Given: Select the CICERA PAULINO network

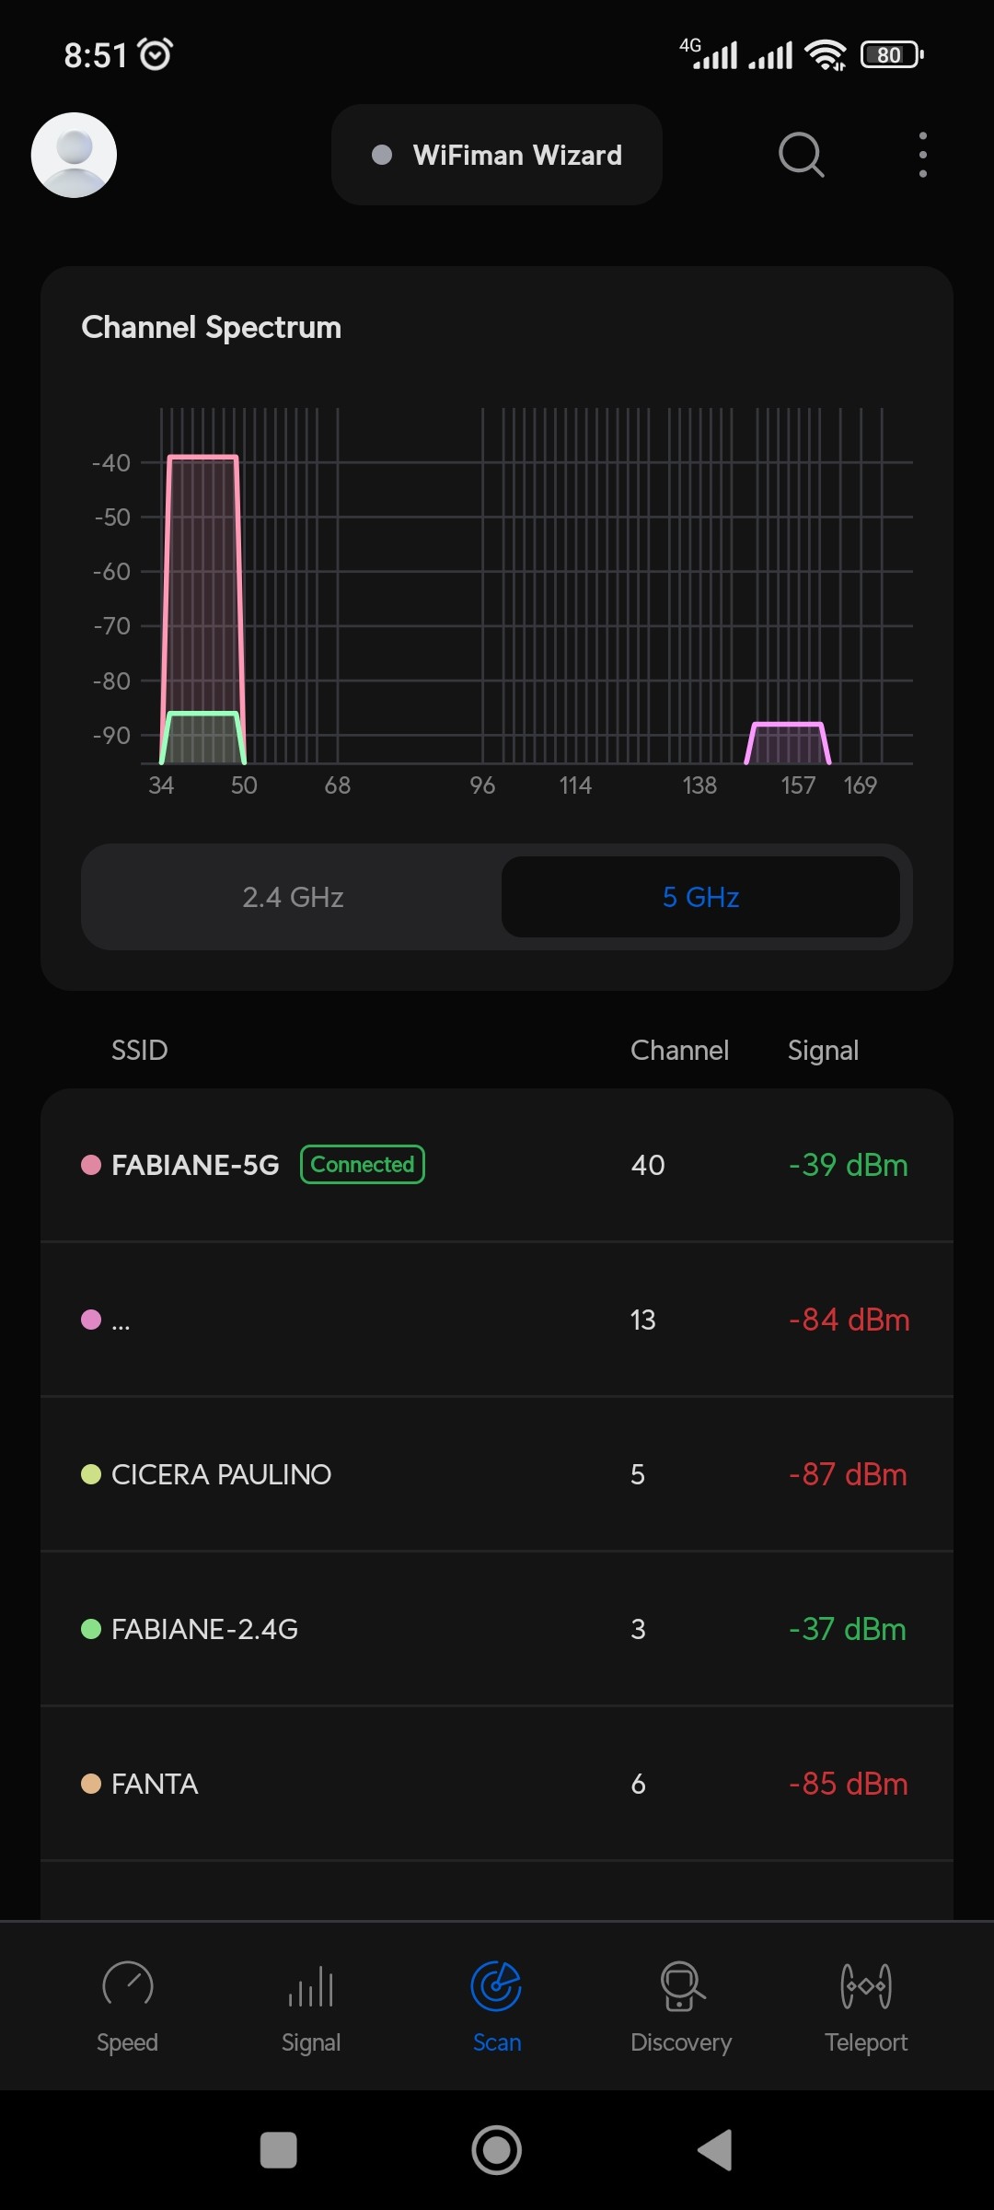Looking at the screenshot, I should 221,1474.
